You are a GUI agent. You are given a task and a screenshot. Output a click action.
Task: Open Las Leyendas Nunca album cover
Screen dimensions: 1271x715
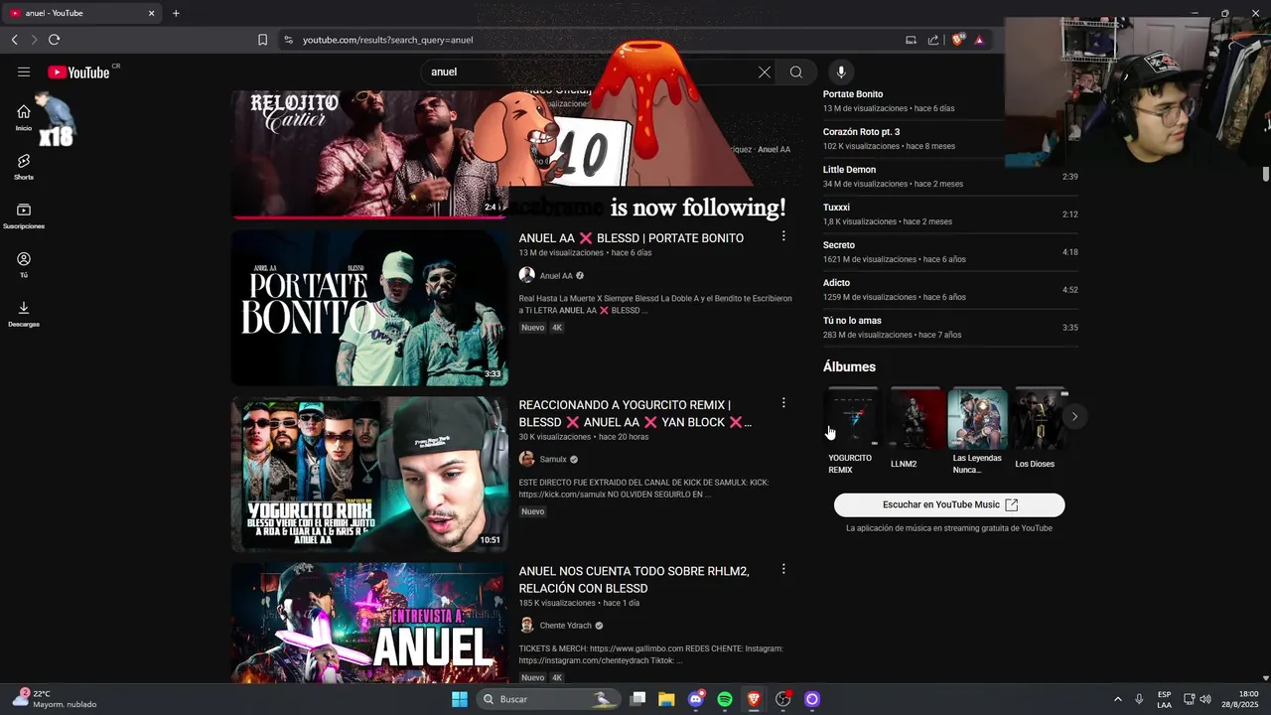click(978, 418)
